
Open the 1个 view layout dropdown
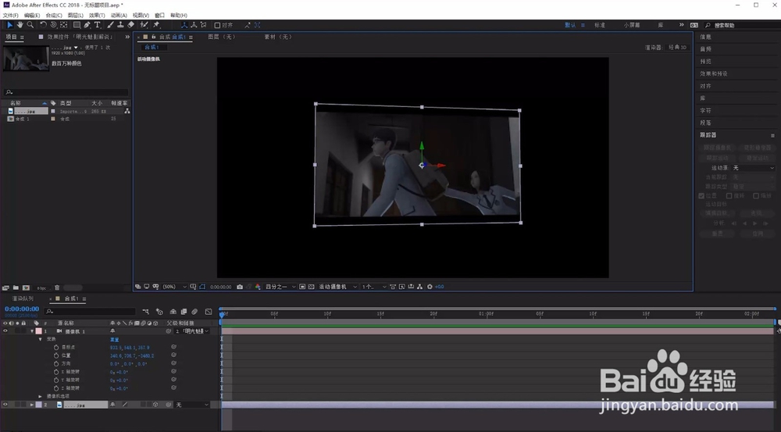(x=373, y=287)
